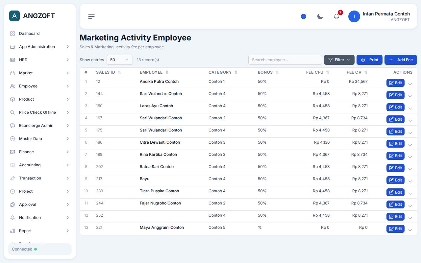Image resolution: width=421 pixels, height=263 pixels.
Task: Click the HRD sidebar icon
Action: tap(12, 60)
